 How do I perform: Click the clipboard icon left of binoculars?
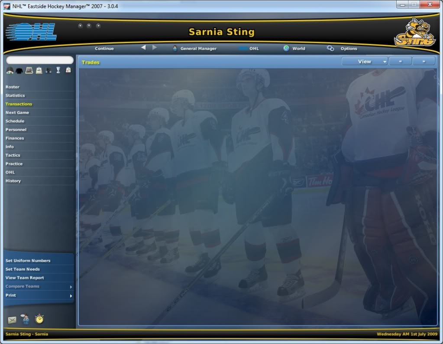pyautogui.click(x=39, y=70)
